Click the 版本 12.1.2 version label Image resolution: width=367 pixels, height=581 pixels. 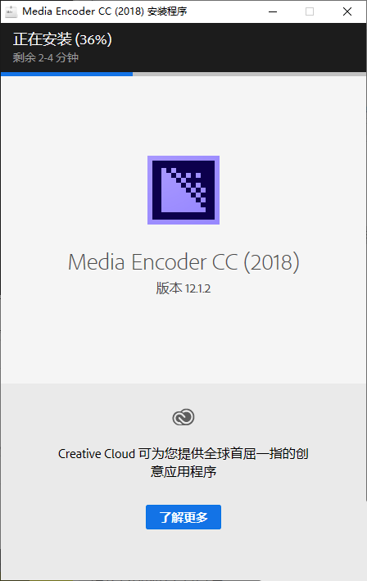183,288
